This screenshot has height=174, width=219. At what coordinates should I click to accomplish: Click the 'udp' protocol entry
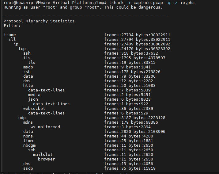pos(22,118)
